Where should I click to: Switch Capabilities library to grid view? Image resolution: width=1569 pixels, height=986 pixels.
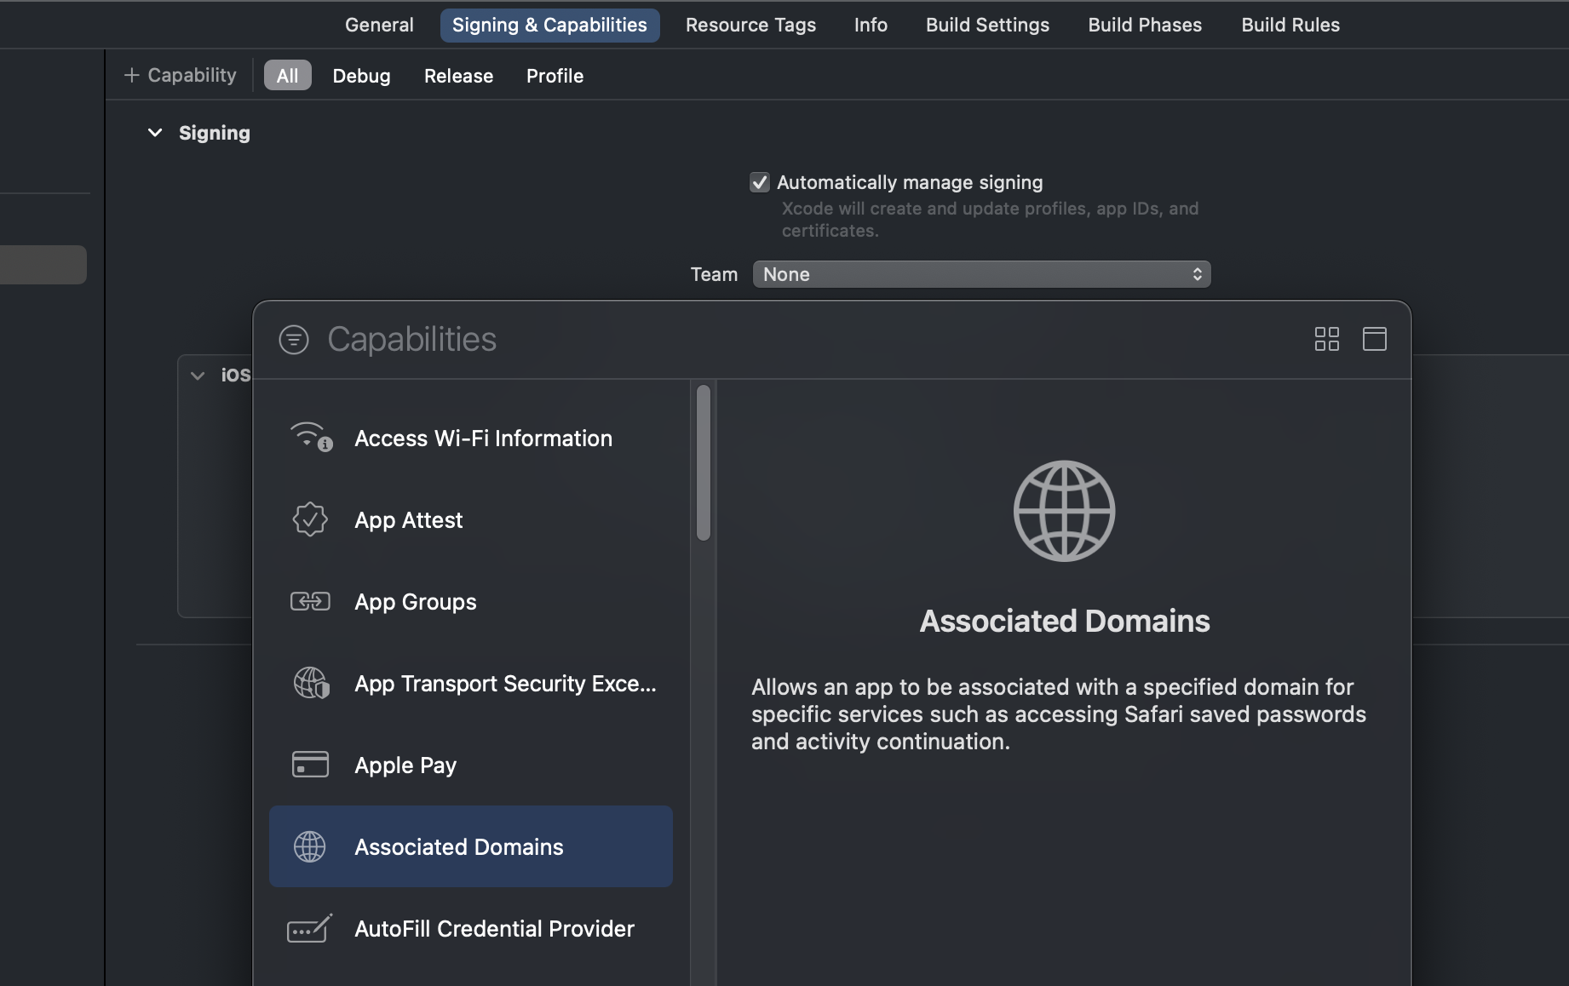click(x=1326, y=339)
